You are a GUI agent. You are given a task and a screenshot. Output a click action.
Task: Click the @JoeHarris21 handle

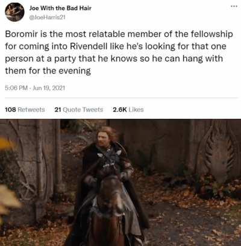pos(48,17)
